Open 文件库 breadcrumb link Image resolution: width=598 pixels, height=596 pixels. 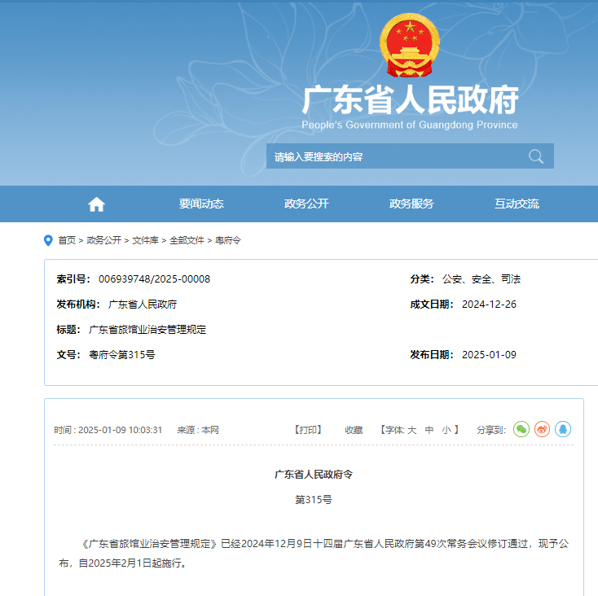[x=146, y=240]
